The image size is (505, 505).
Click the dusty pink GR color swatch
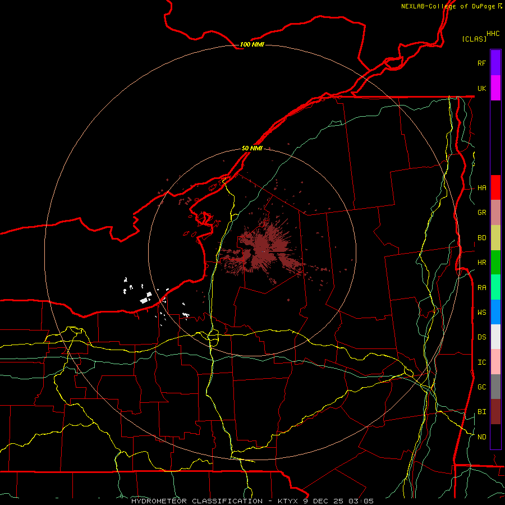click(x=495, y=213)
